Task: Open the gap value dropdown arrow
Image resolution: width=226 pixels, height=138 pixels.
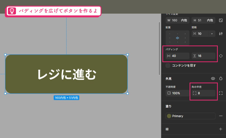Action: pos(212,34)
